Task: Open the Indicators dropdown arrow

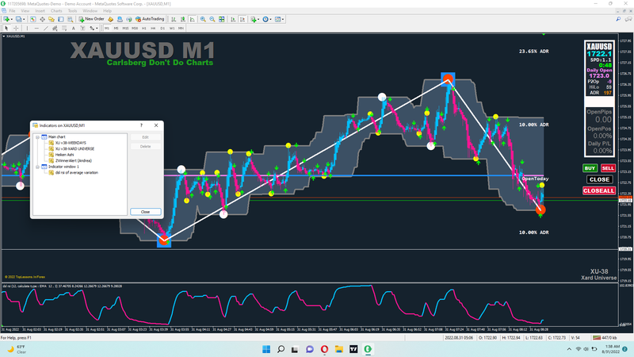Action: [x=259, y=19]
